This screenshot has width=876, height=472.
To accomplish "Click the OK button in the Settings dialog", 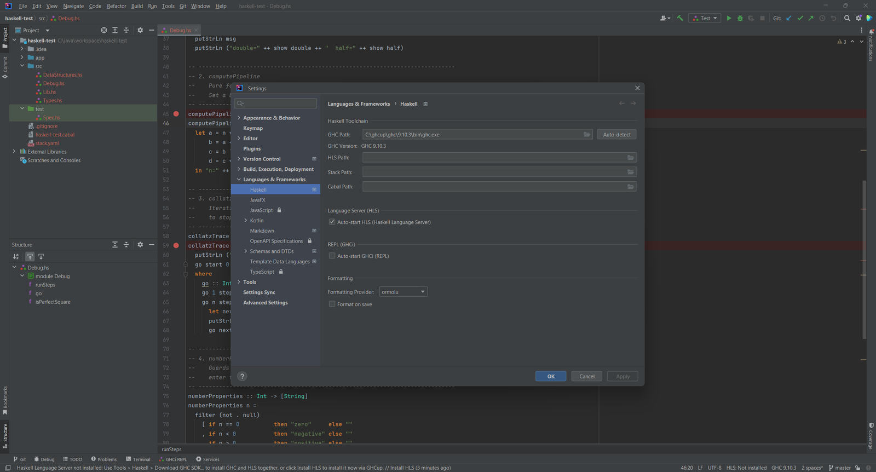I will (x=551, y=376).
